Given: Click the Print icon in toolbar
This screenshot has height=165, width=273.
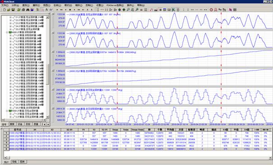Looking at the screenshot, I should click(x=23, y=10).
